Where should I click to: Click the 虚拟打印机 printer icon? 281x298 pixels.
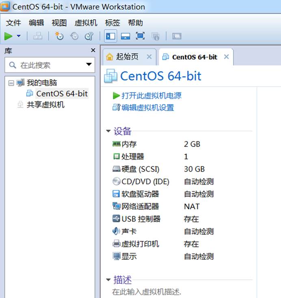117,244
